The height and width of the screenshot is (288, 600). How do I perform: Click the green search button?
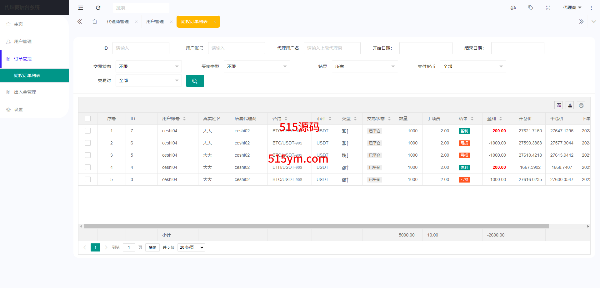coord(195,81)
